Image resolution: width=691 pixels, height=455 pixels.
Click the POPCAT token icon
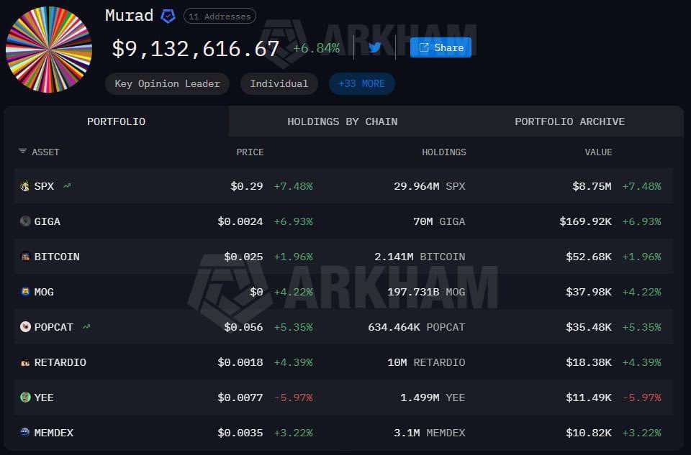pyautogui.click(x=25, y=326)
